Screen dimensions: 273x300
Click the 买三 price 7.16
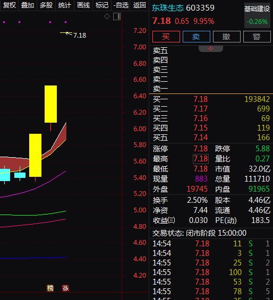(200, 118)
